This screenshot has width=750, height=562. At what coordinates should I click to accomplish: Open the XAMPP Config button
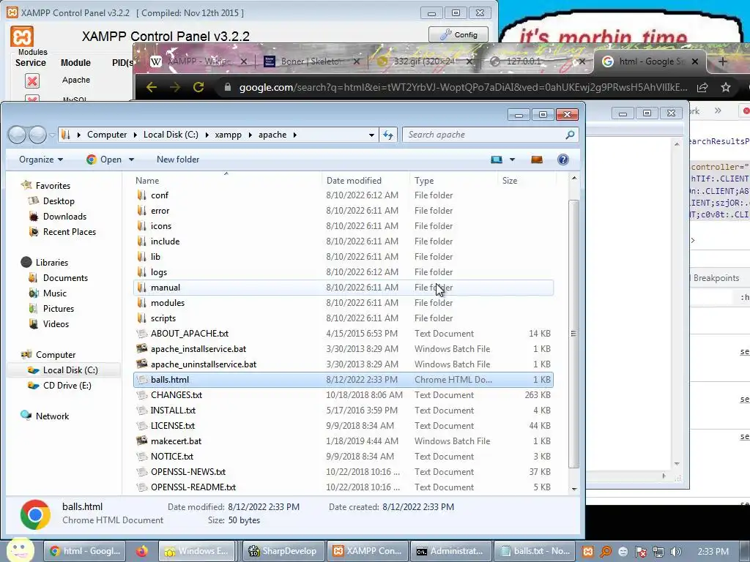coord(458,34)
